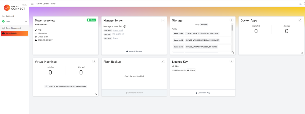Image resolution: width=305 pixels, height=114 pixels.
Task: Click the BETA badge near the logo
Action: point(25,5)
